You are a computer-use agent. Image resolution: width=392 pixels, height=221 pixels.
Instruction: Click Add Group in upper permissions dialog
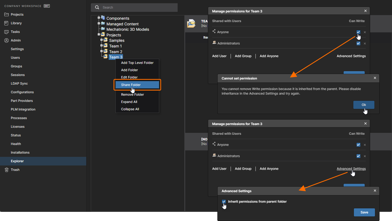pos(243,56)
